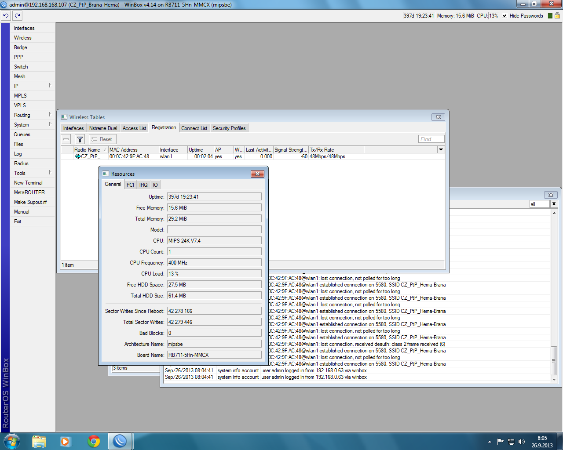
Task: Open the Windows Start button
Action: (11, 441)
